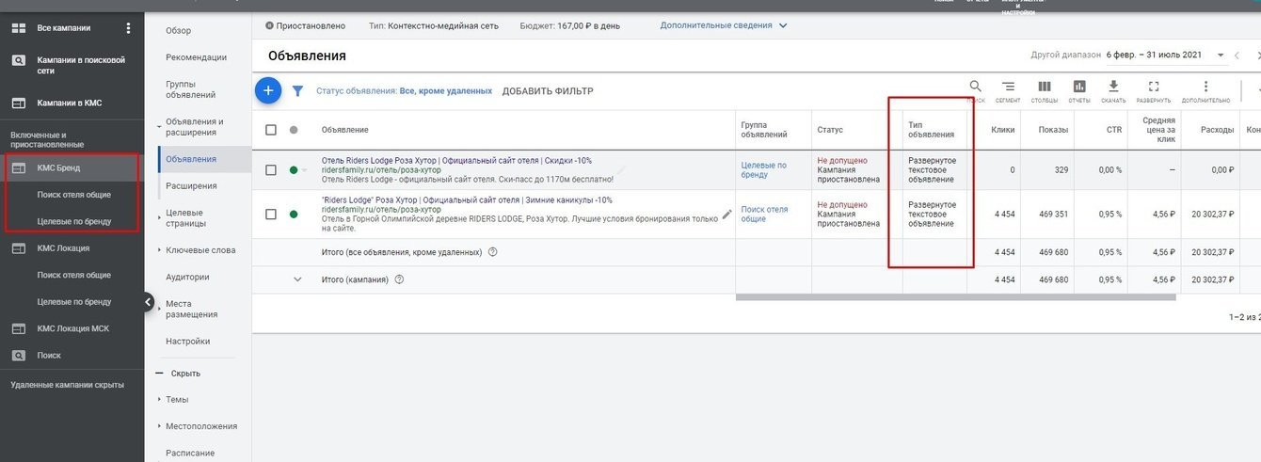Open the Столбцы (columns) settings icon
1261x462 pixels.
(1044, 87)
